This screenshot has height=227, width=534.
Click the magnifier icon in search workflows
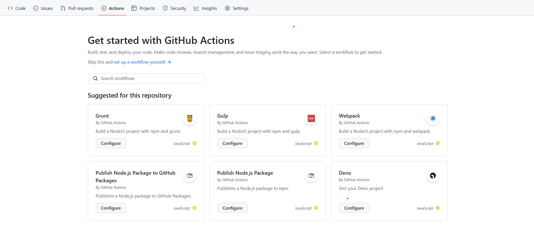(95, 78)
